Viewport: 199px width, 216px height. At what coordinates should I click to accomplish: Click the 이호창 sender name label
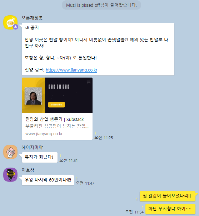[x=28, y=170]
